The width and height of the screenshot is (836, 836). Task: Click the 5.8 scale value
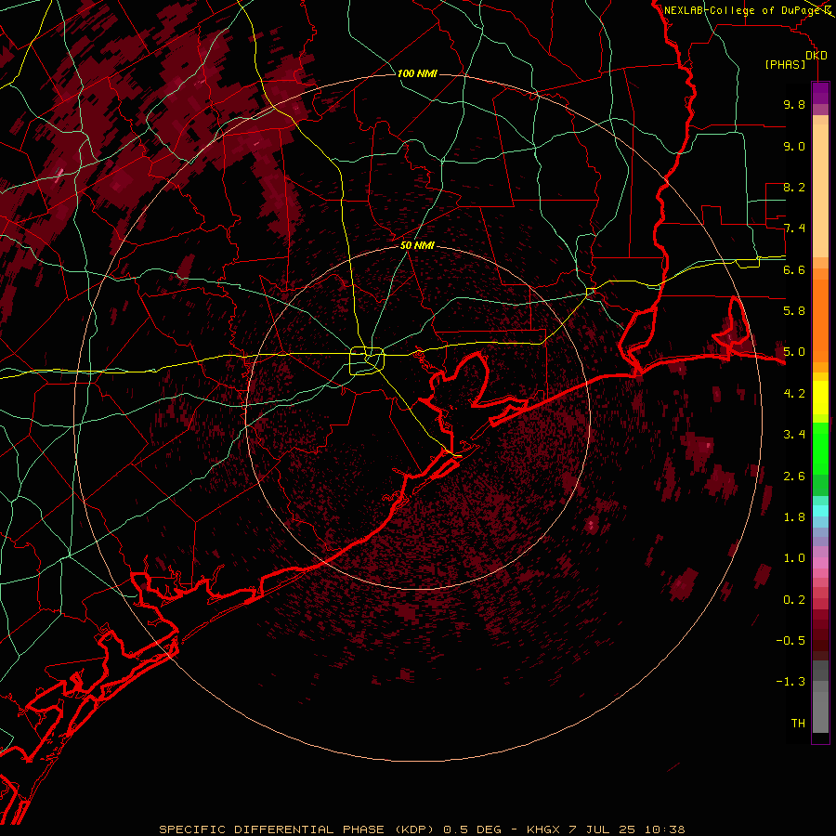pyautogui.click(x=794, y=311)
